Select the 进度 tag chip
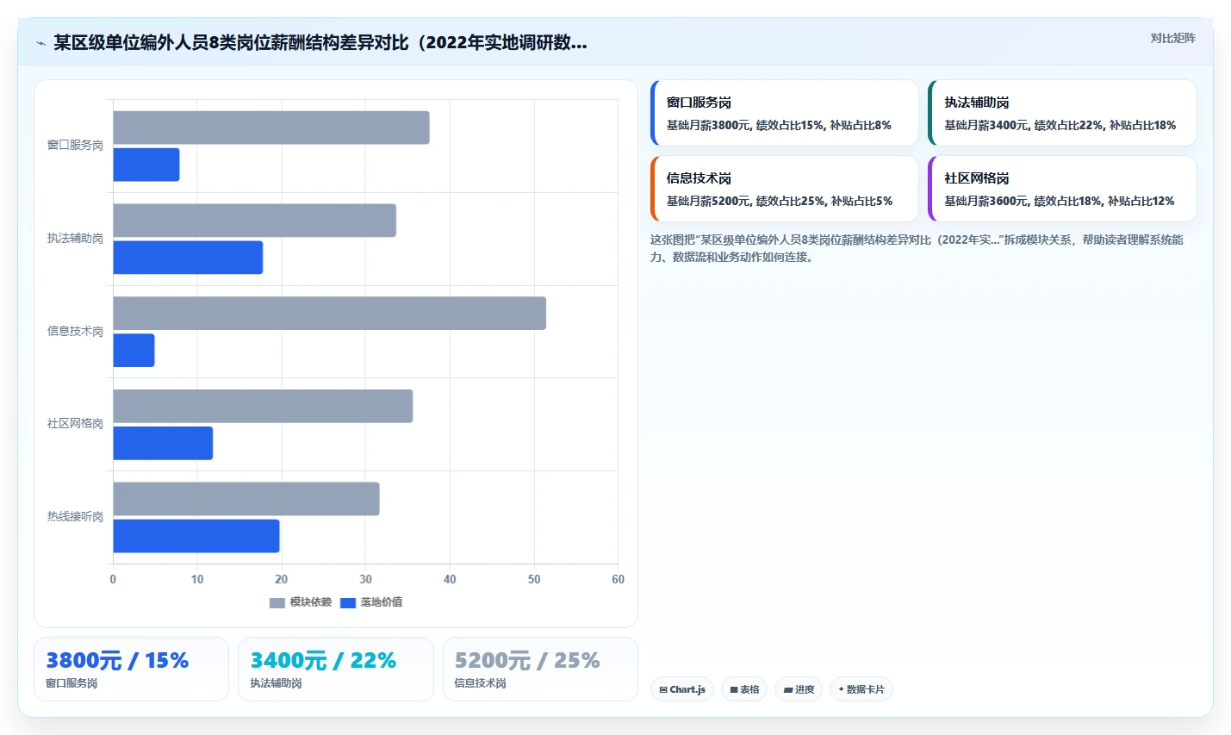 [799, 689]
